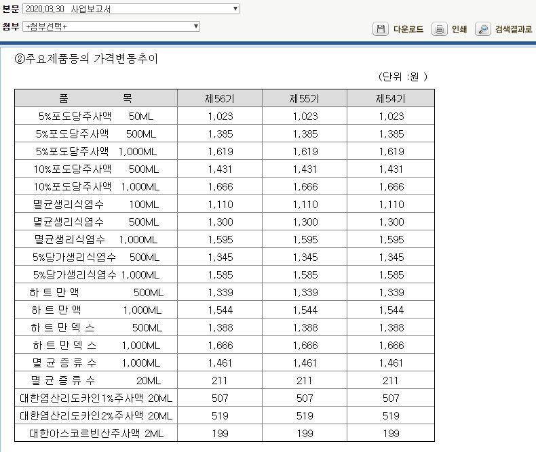Open the 다운로드 download link
536x452 pixels.
(x=408, y=29)
